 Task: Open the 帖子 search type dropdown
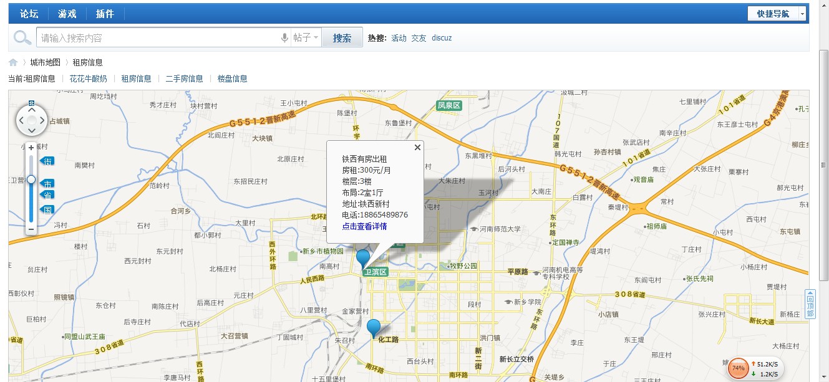[x=306, y=38]
